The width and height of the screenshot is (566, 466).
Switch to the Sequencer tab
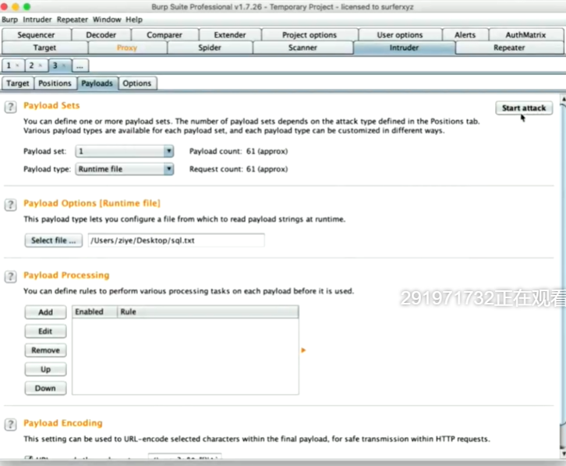click(x=36, y=34)
